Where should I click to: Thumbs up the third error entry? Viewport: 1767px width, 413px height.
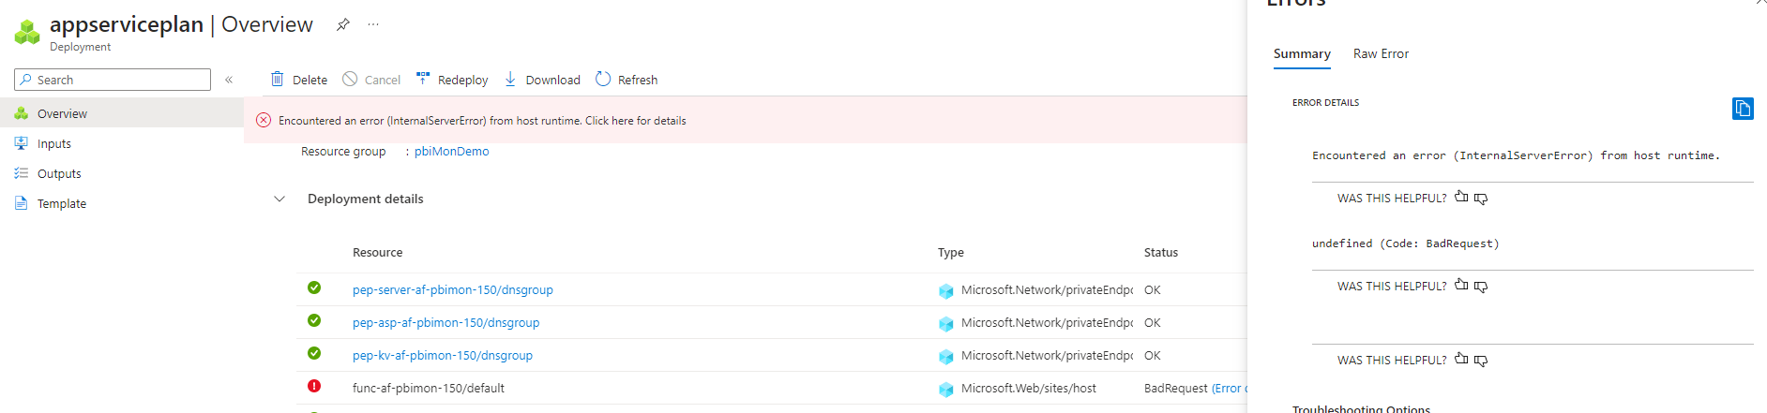pos(1461,359)
